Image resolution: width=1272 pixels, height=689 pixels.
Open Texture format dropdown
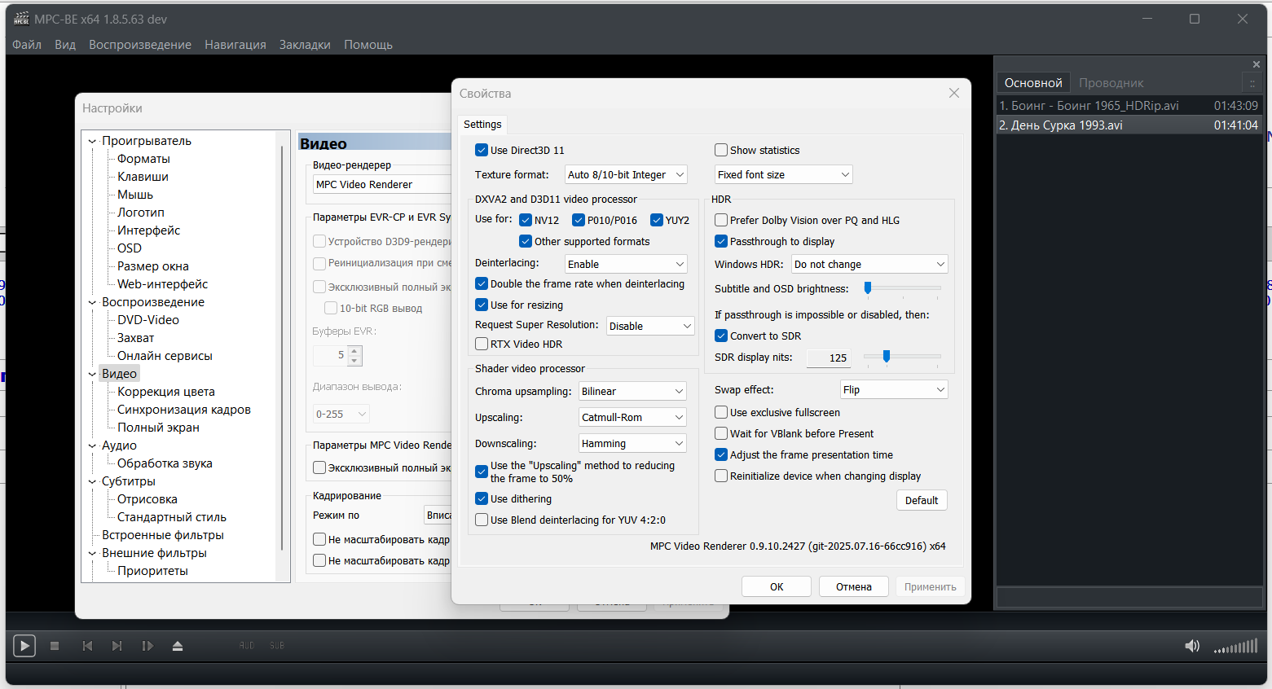(x=626, y=174)
